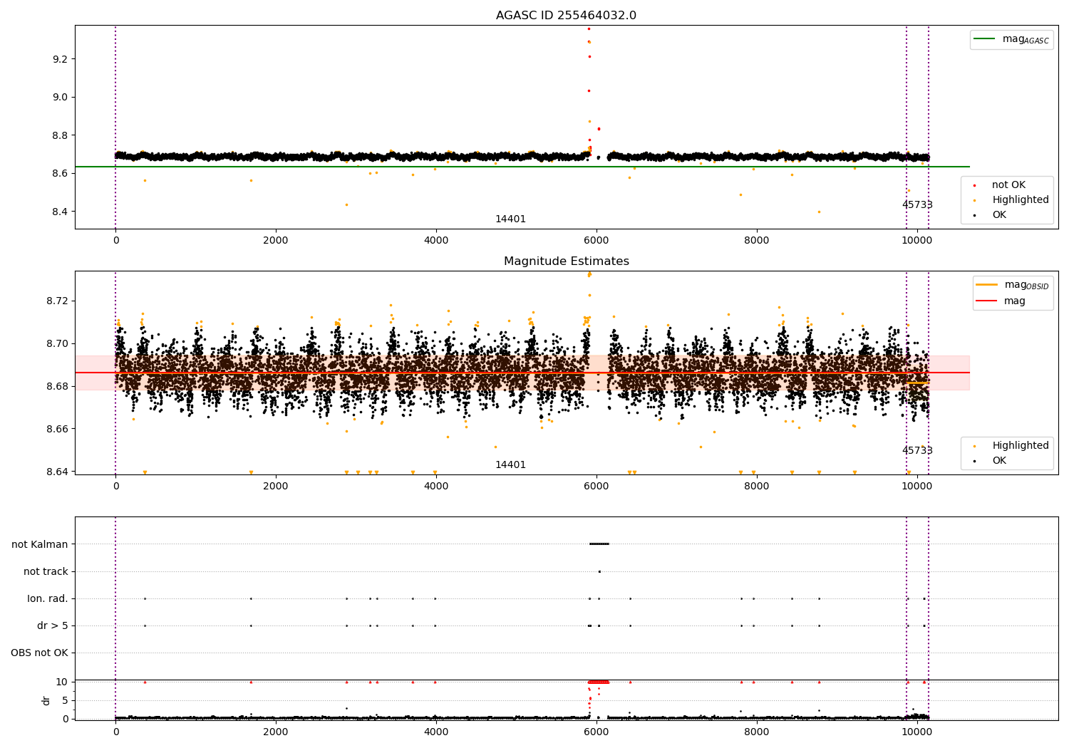Click x-axis tick 8000 under Magnitude Estimates plot
The image size is (1069, 748).
(x=757, y=487)
